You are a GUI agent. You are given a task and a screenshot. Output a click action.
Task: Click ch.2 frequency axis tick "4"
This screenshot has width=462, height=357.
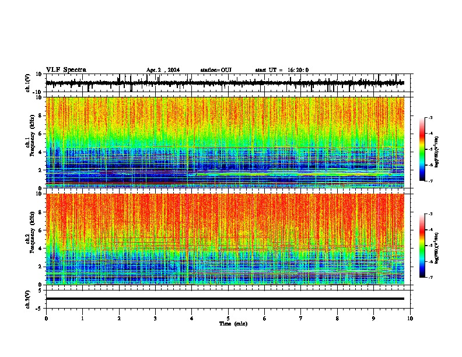coord(41,249)
